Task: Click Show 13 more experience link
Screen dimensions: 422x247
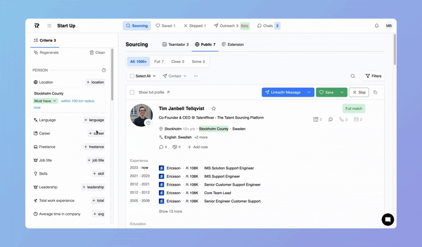Action: click(x=170, y=212)
